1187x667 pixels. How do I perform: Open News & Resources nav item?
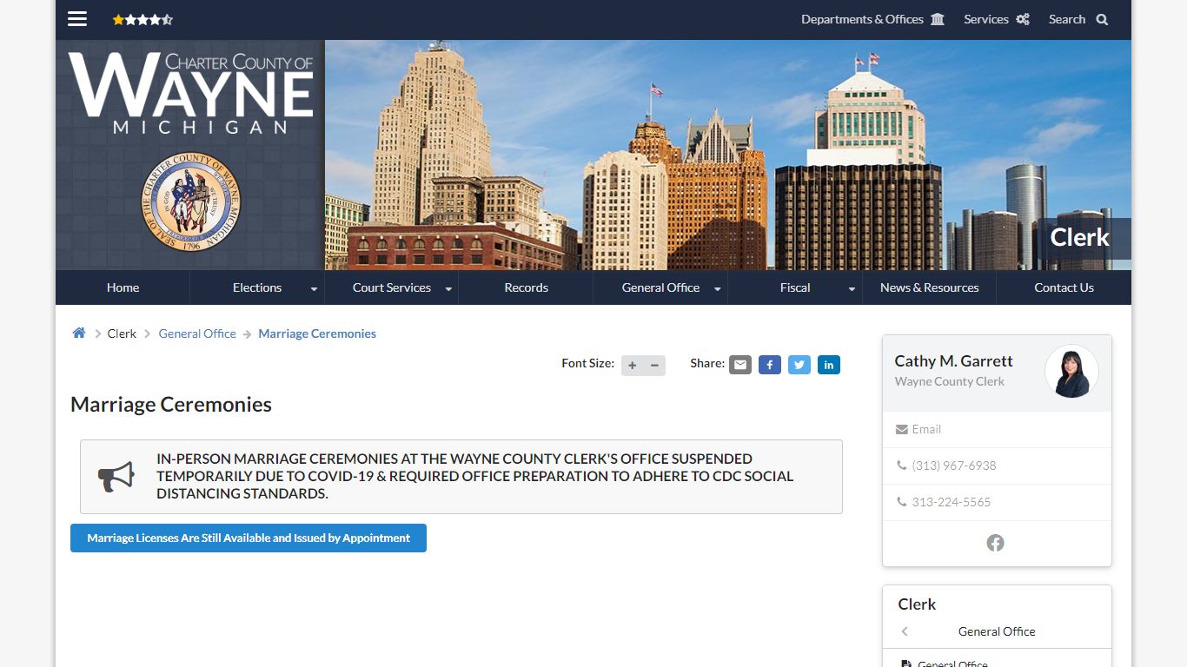[930, 287]
